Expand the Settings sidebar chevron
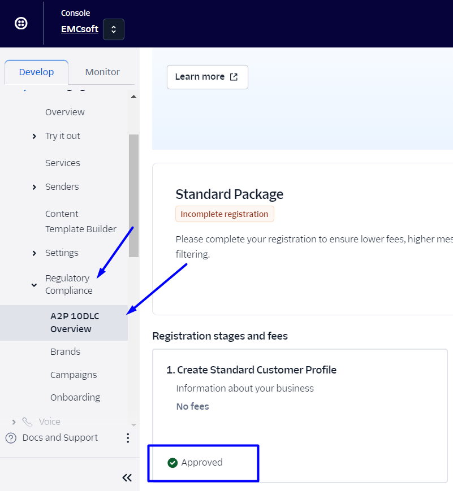Image resolution: width=453 pixels, height=491 pixels. [34, 253]
